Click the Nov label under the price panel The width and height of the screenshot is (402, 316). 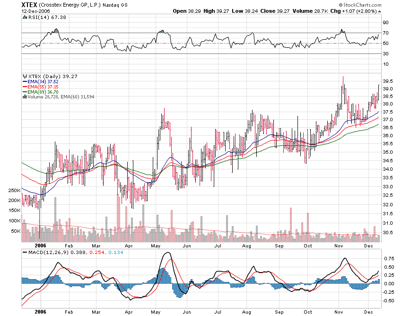click(x=339, y=246)
